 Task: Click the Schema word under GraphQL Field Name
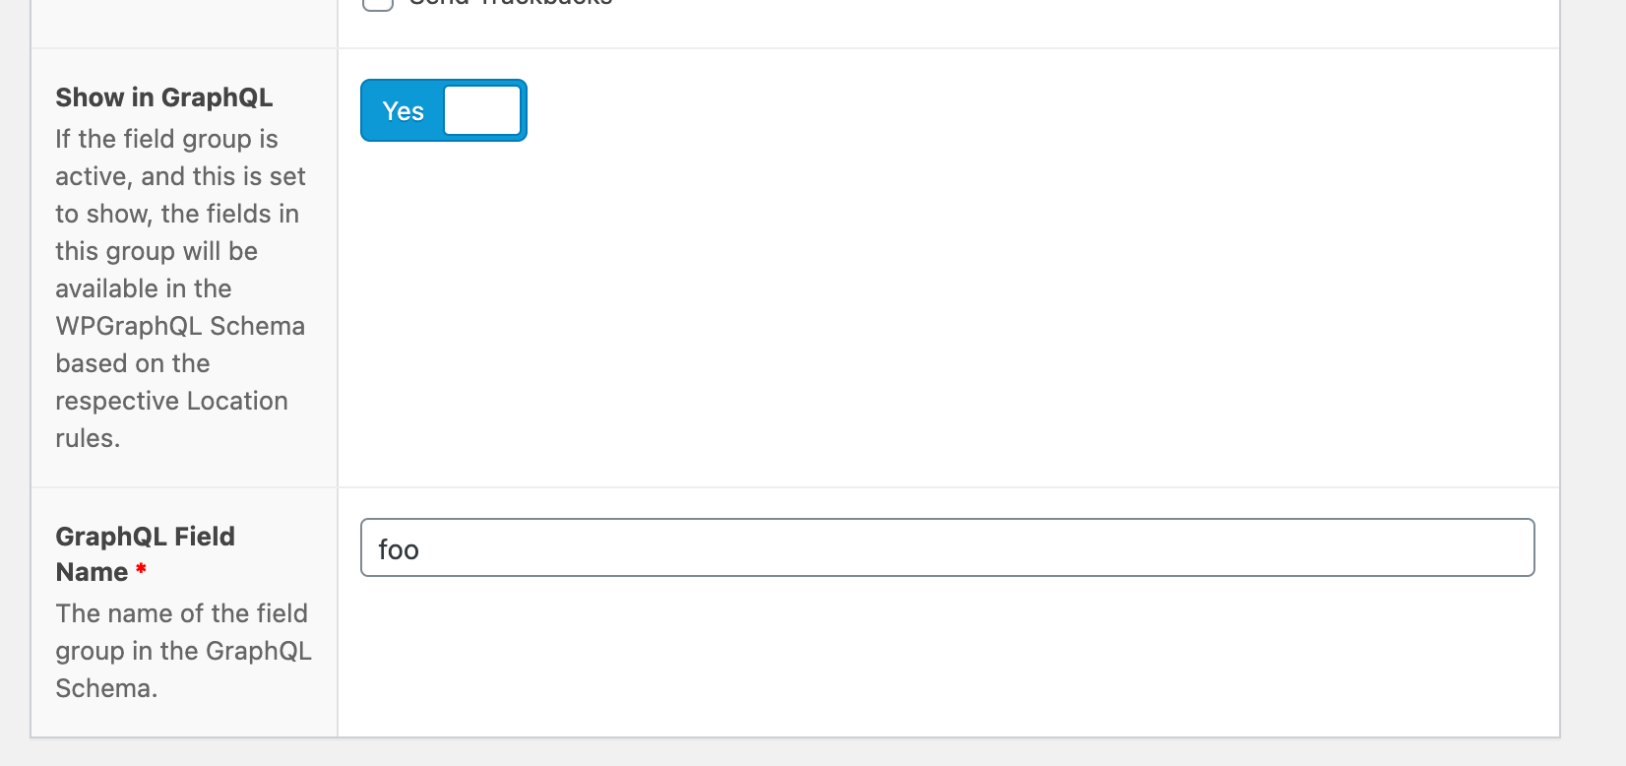[x=106, y=688]
